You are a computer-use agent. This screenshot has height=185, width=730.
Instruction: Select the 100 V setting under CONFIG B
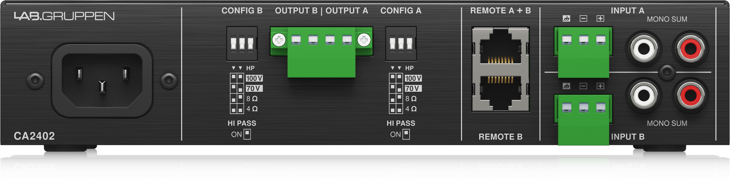point(254,78)
